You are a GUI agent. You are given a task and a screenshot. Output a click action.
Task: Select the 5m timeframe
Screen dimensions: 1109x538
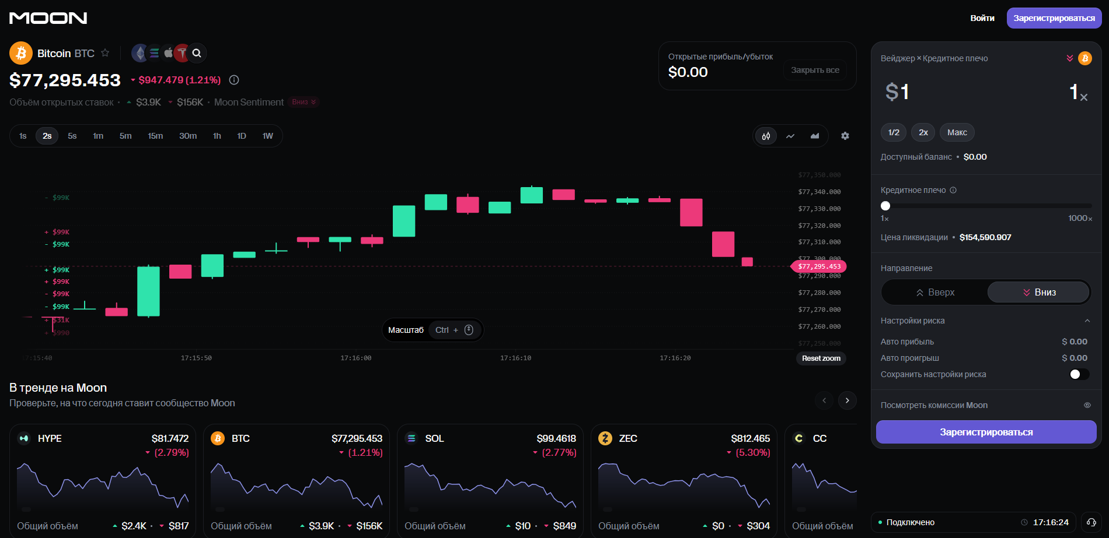click(125, 136)
